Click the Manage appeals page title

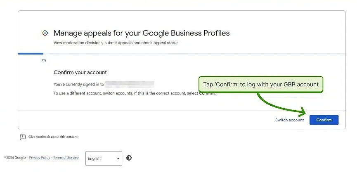point(142,33)
